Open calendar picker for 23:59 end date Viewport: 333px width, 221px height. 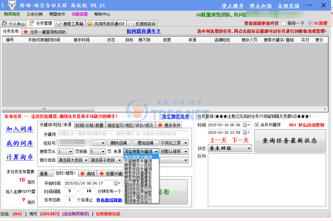(x=246, y=133)
